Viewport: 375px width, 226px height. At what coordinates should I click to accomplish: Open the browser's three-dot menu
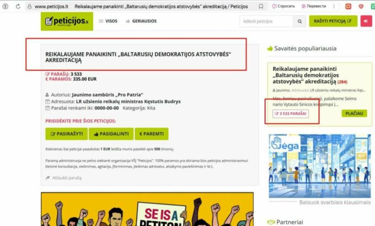(334, 6)
